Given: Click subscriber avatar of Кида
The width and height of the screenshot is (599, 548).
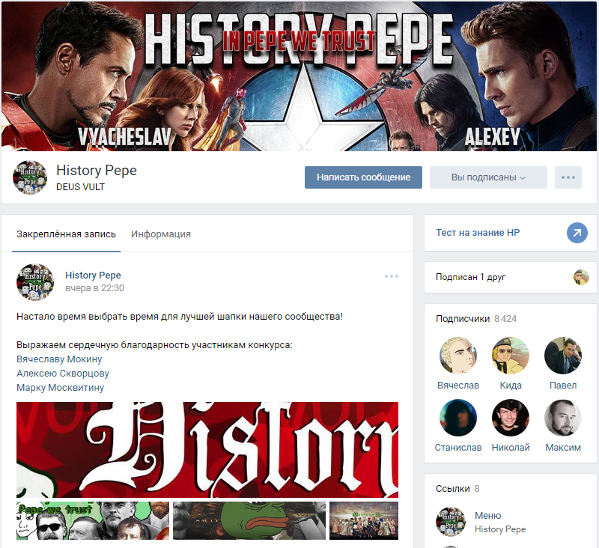Looking at the screenshot, I should tap(511, 356).
